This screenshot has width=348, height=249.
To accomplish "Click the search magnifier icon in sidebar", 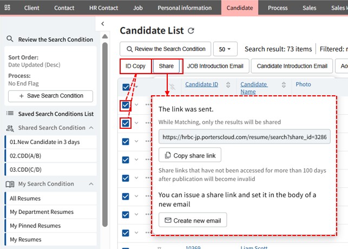I will 10,39.
